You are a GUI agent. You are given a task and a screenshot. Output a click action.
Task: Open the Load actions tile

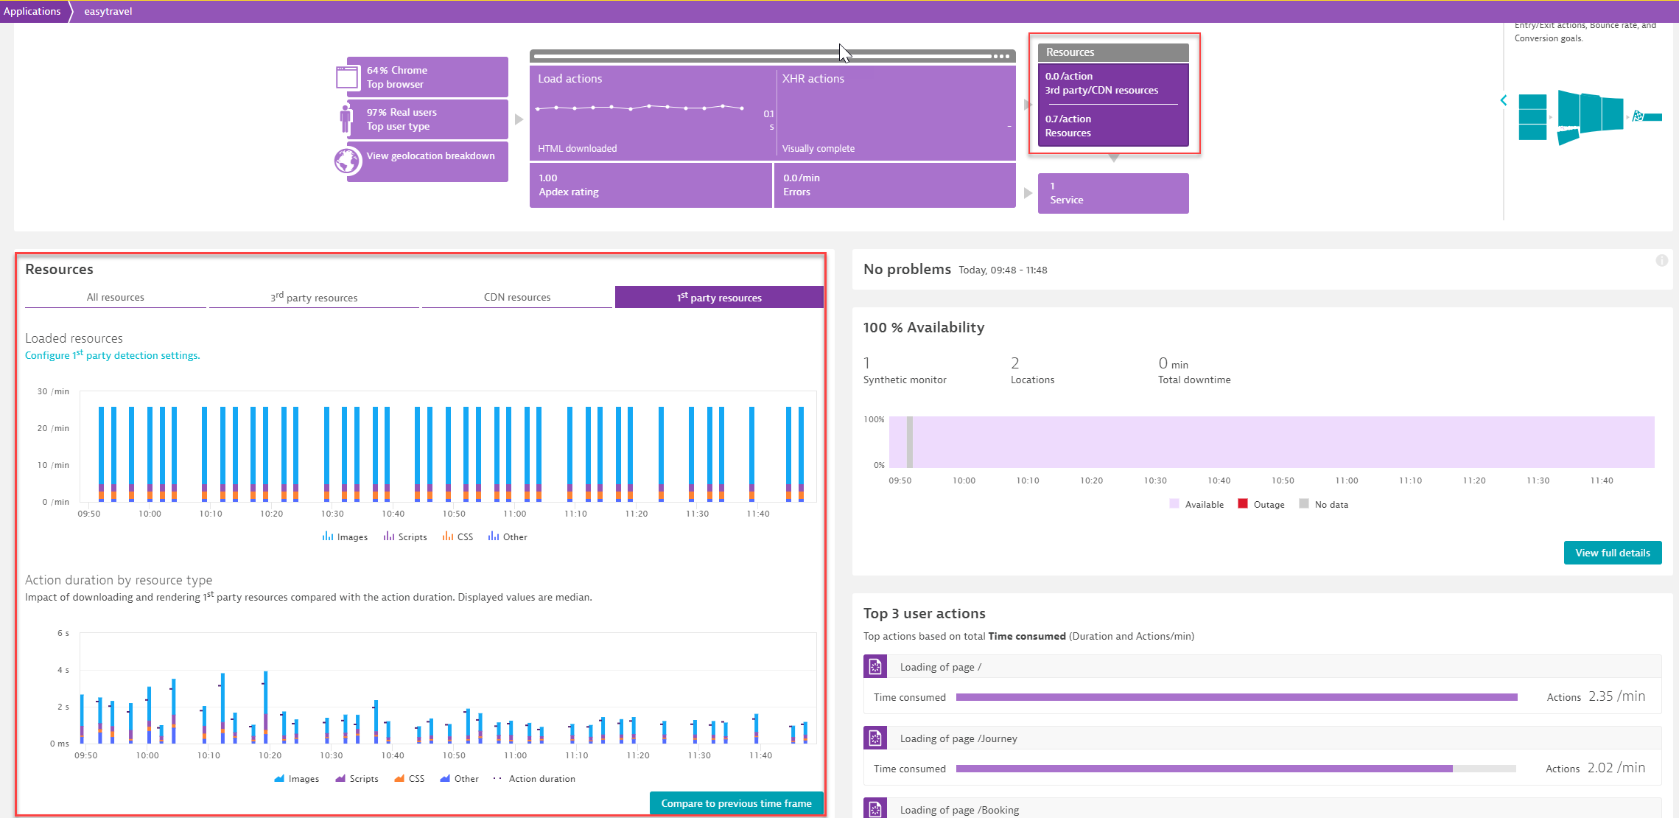point(651,113)
